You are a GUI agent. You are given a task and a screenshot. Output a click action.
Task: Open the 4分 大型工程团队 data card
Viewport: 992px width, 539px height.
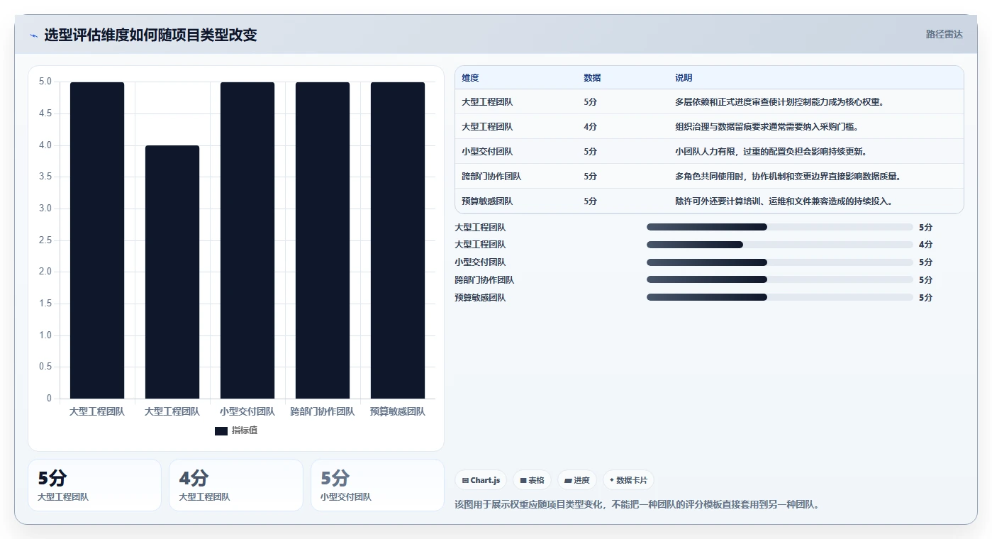tap(236, 485)
